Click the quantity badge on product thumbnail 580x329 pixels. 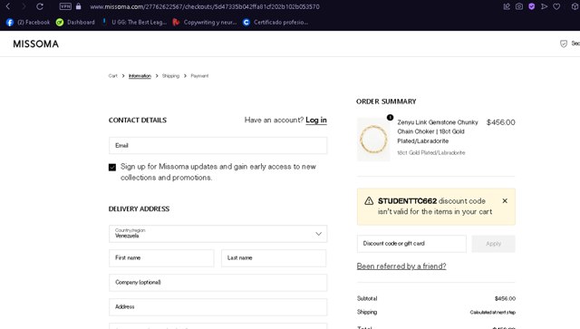[390, 117]
